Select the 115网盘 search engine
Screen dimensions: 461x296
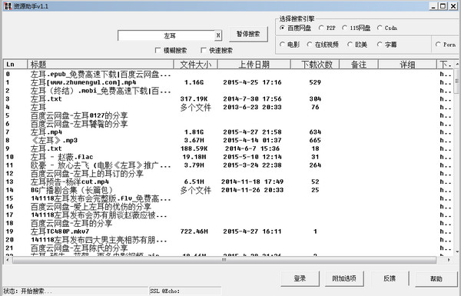356,28
